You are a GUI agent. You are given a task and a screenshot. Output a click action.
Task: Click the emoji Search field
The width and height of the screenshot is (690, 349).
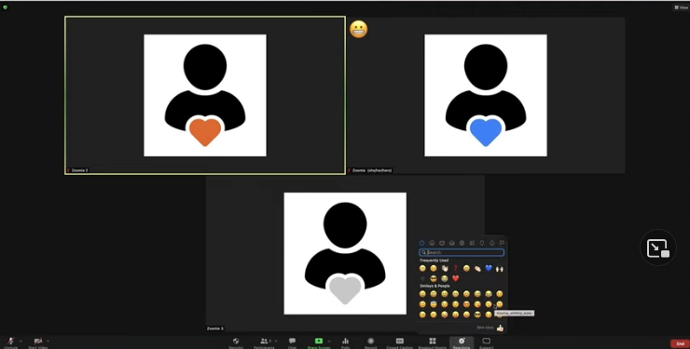[x=462, y=252]
